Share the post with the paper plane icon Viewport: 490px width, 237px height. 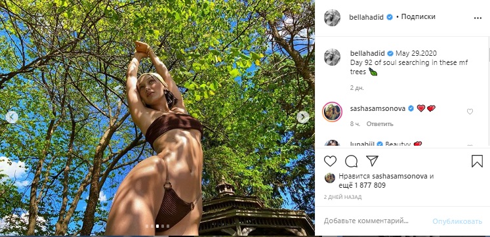tap(372, 161)
